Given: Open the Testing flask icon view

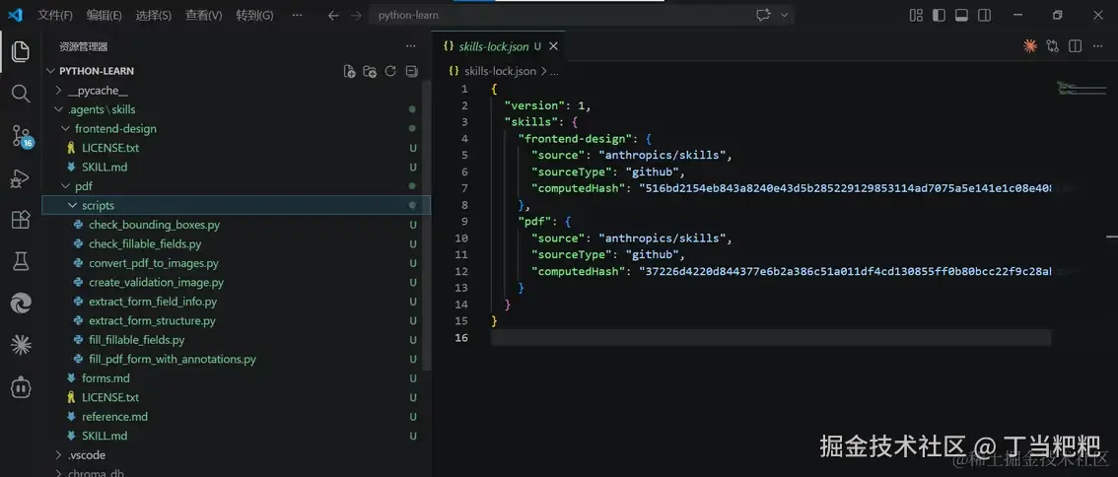Looking at the screenshot, I should 20,261.
